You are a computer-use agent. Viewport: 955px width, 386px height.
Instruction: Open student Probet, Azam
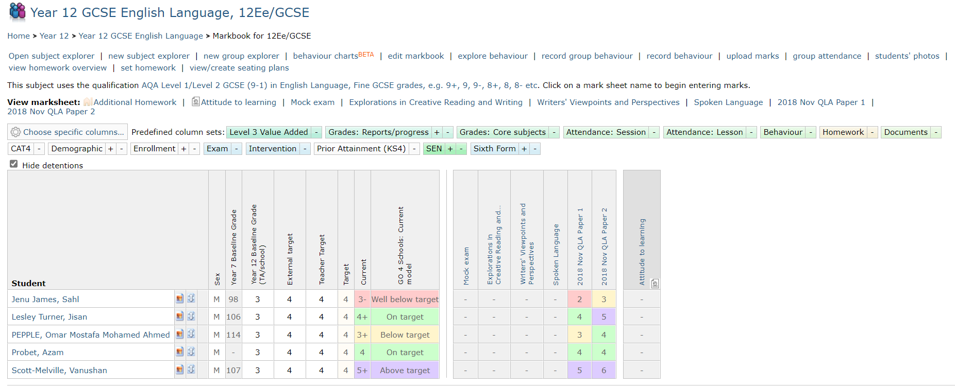coord(38,353)
